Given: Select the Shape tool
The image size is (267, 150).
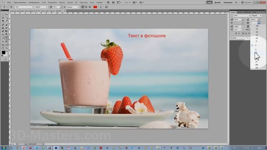Looking at the screenshot, I should 7,41.
